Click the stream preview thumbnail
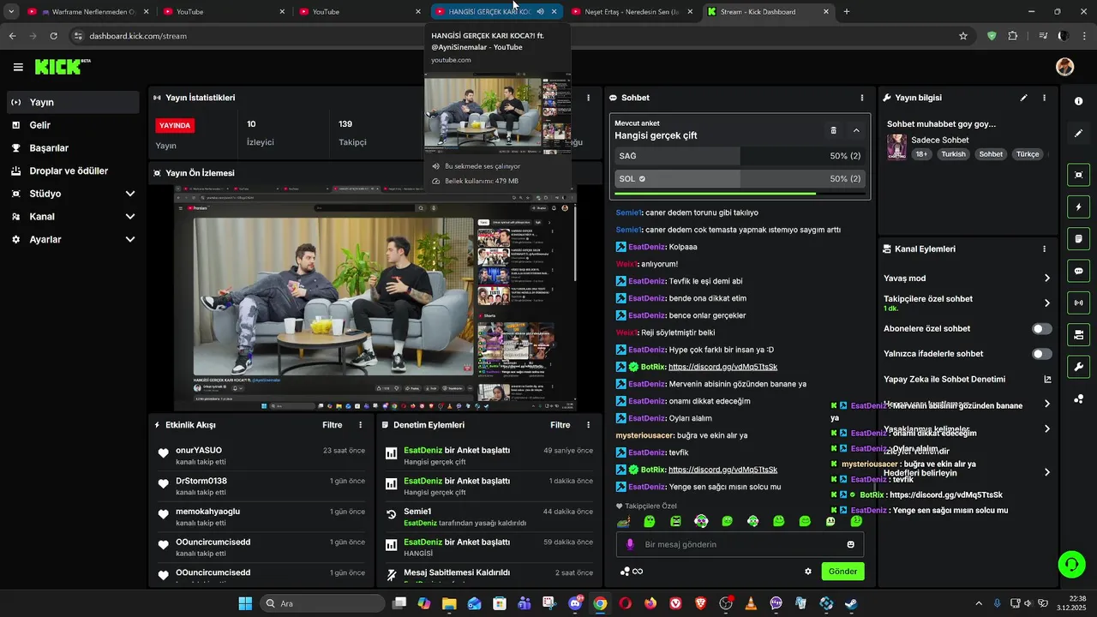Screen dimensions: 1097x617 tap(375, 297)
